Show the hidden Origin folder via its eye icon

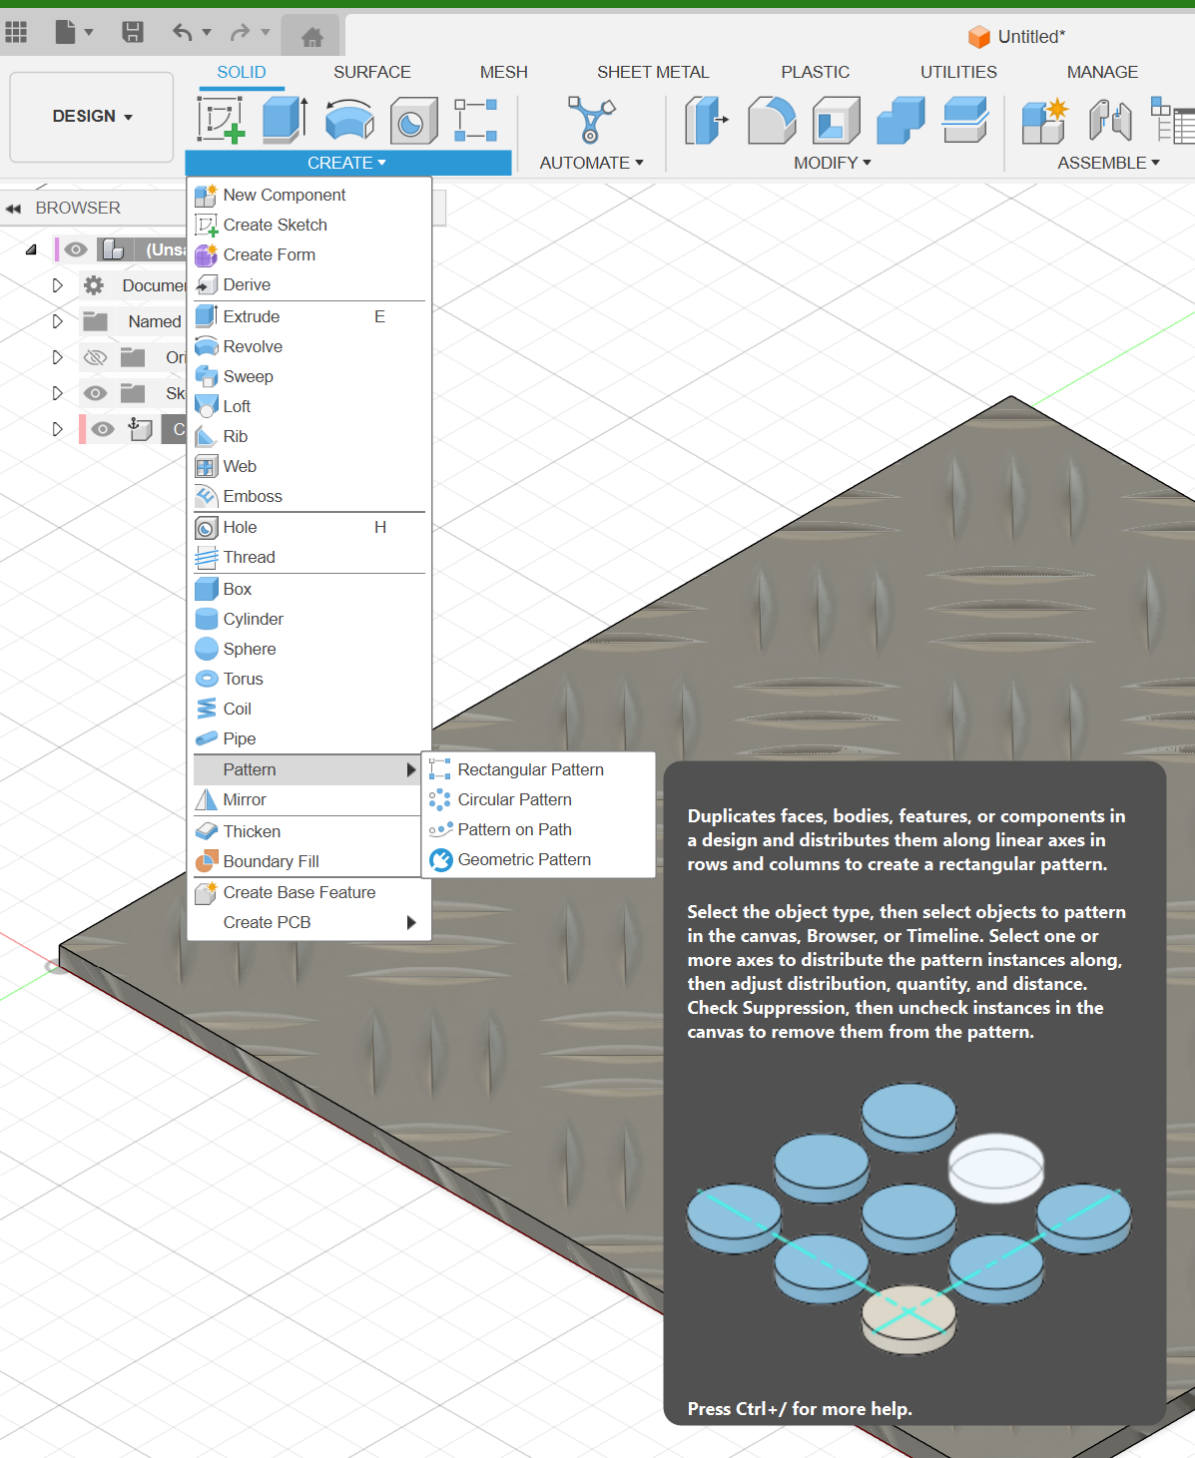tap(95, 356)
